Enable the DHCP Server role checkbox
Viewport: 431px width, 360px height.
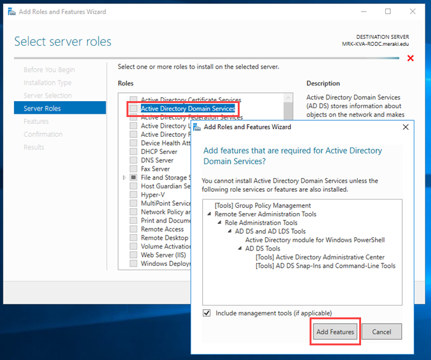pyautogui.click(x=133, y=152)
